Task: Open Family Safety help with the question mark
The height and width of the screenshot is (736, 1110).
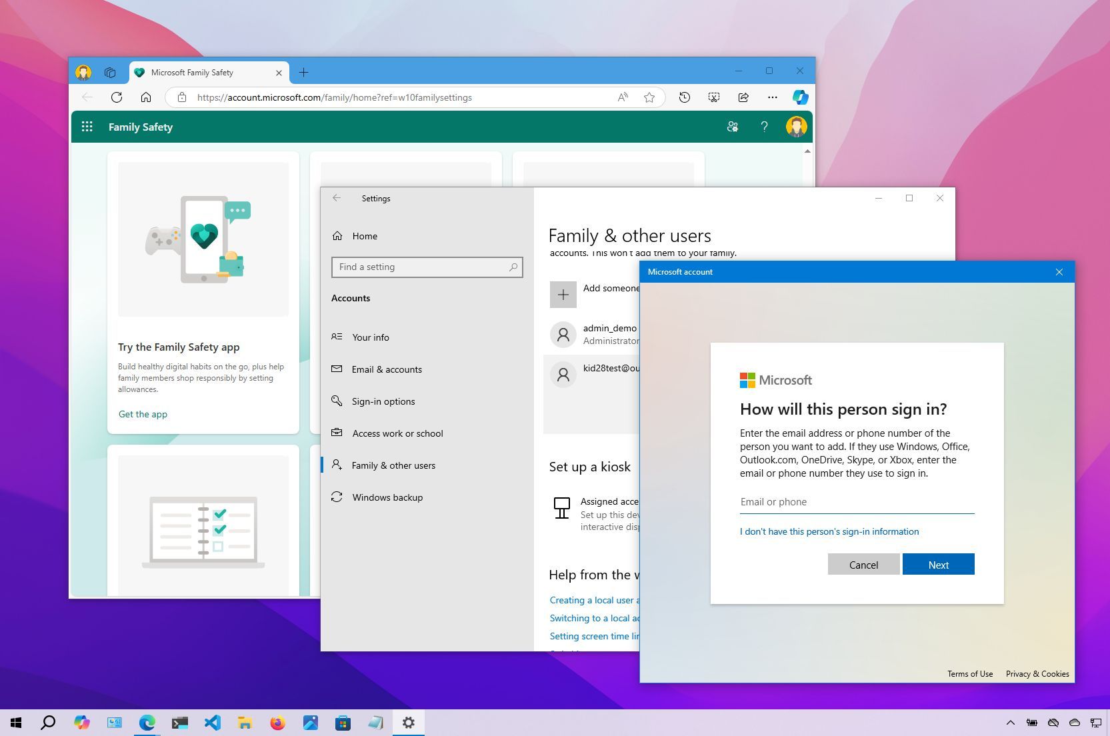Action: click(x=765, y=127)
